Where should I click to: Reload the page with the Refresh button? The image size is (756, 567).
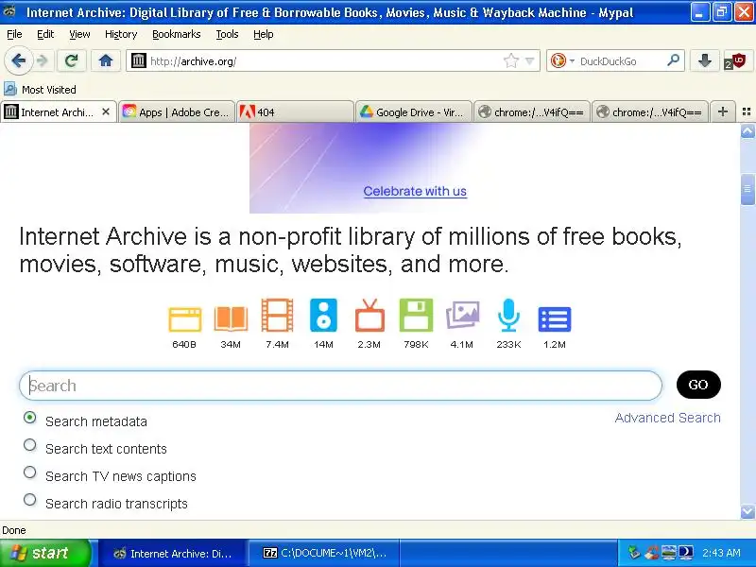pyautogui.click(x=72, y=60)
